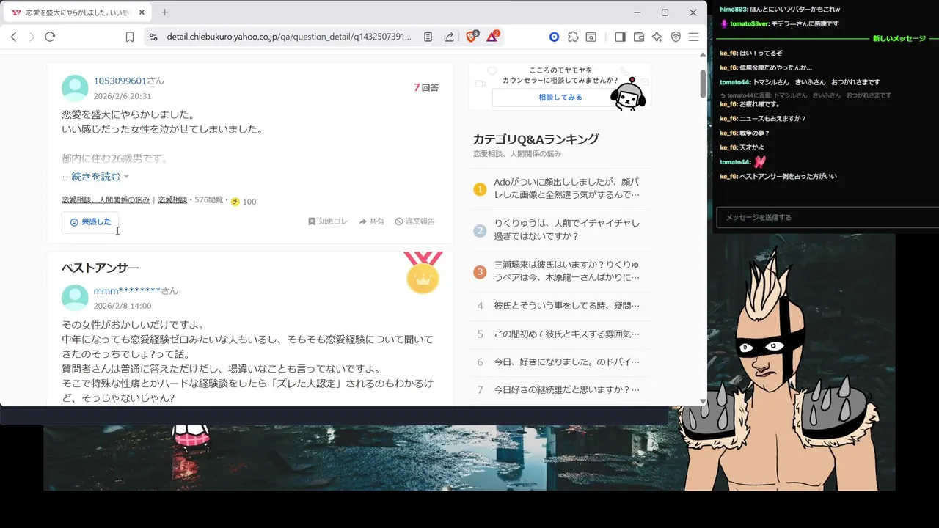Open user 1053099601 profile link
Viewport: 939px width, 528px height.
(120, 81)
